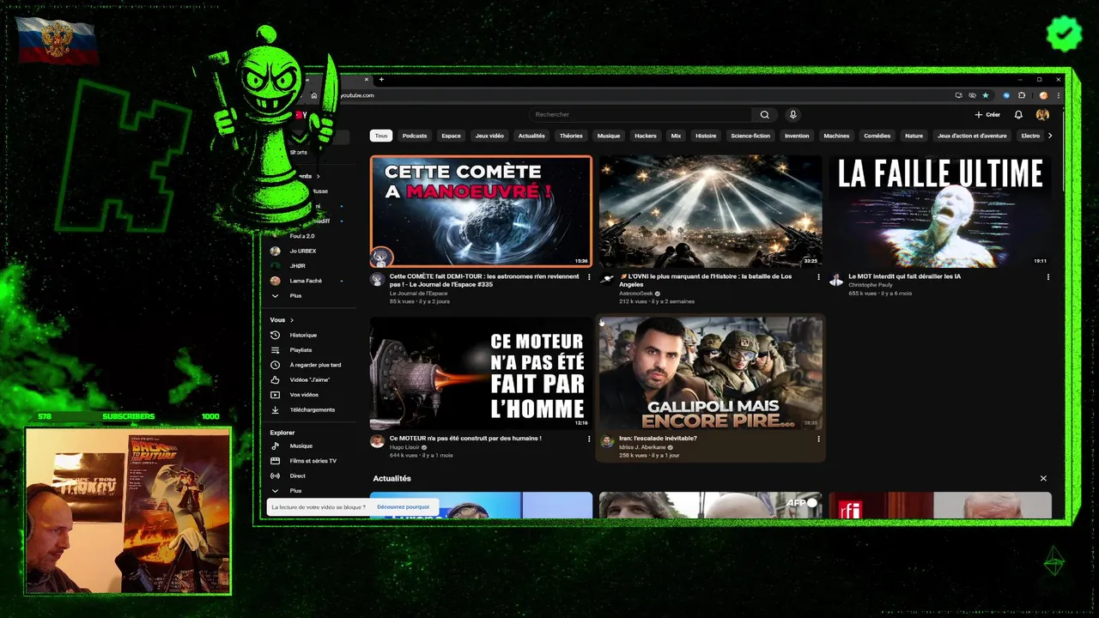The image size is (1099, 618).
Task: Select the Science-fiction filter chip
Action: click(x=751, y=136)
